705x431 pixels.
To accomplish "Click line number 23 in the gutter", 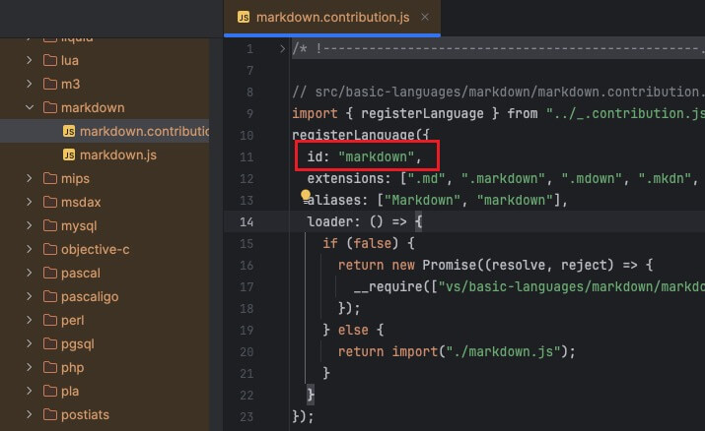I will (247, 416).
